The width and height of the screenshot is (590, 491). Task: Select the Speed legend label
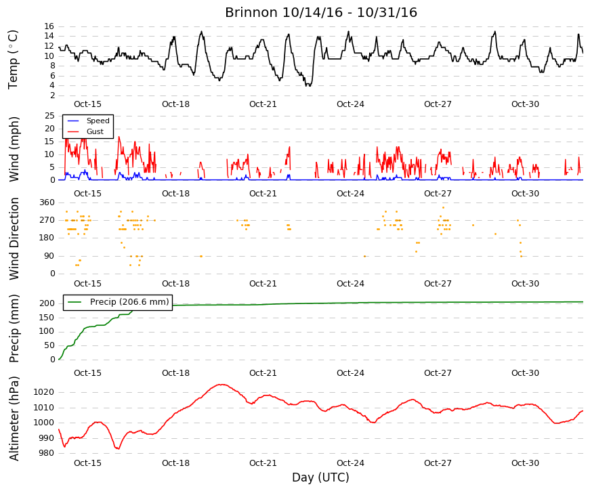[98, 121]
